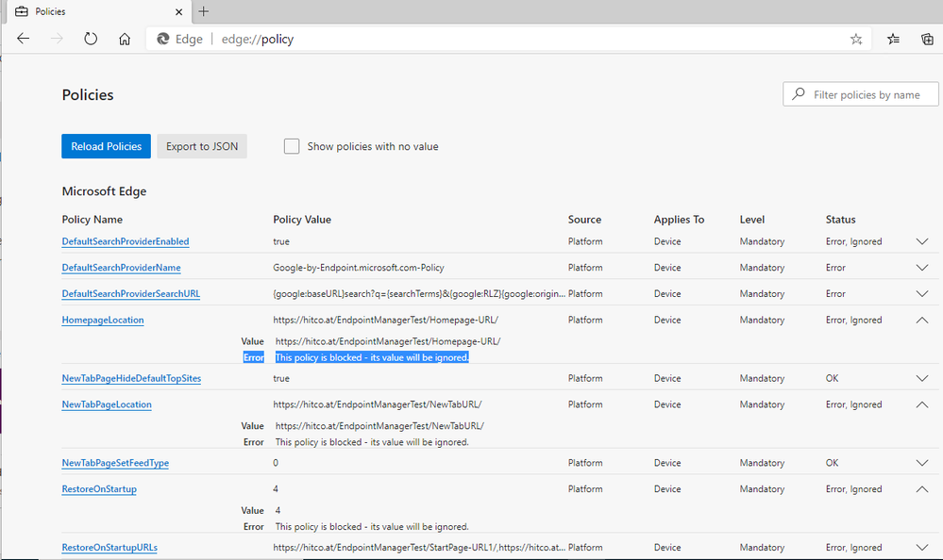Open the Collections icon in toolbar
This screenshot has width=943, height=560.
927,39
